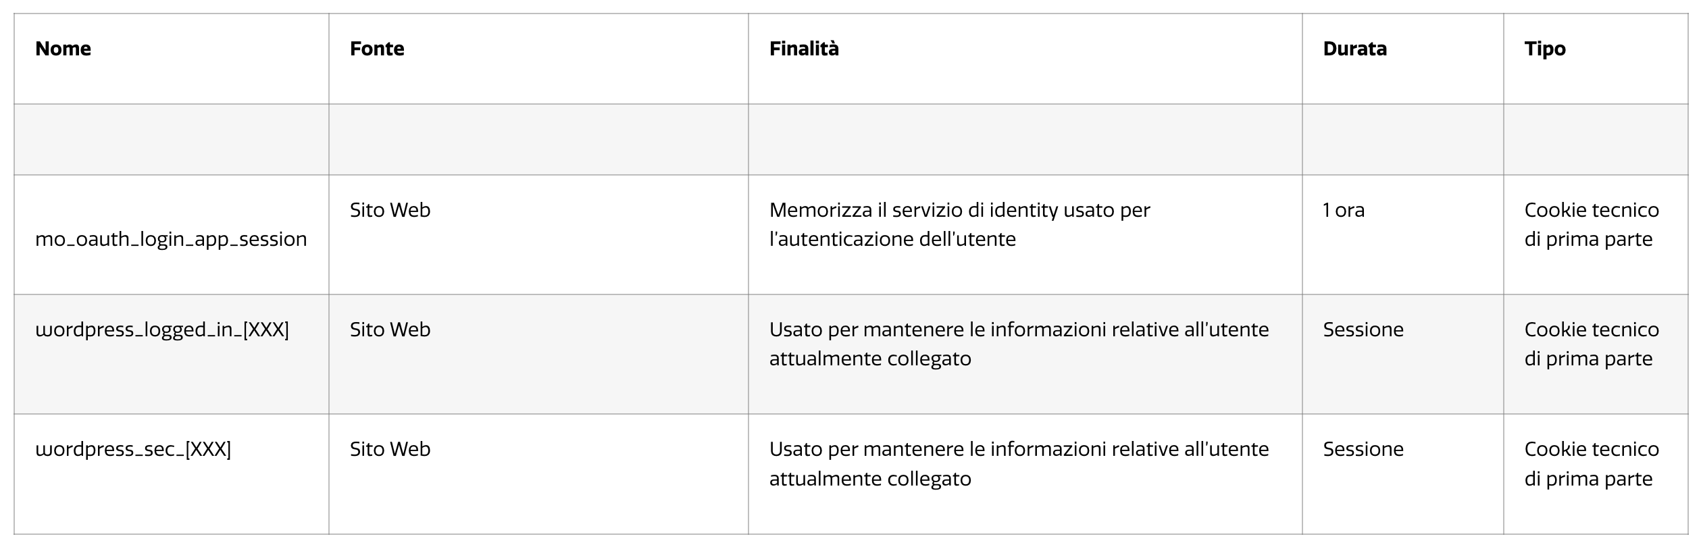1701x547 pixels.
Task: Click the Tipo column header
Action: point(1545,49)
